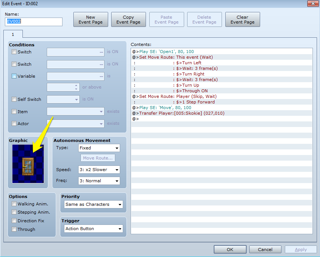Close the Edit Event window
The height and width of the screenshot is (257, 320).
pyautogui.click(x=313, y=3)
